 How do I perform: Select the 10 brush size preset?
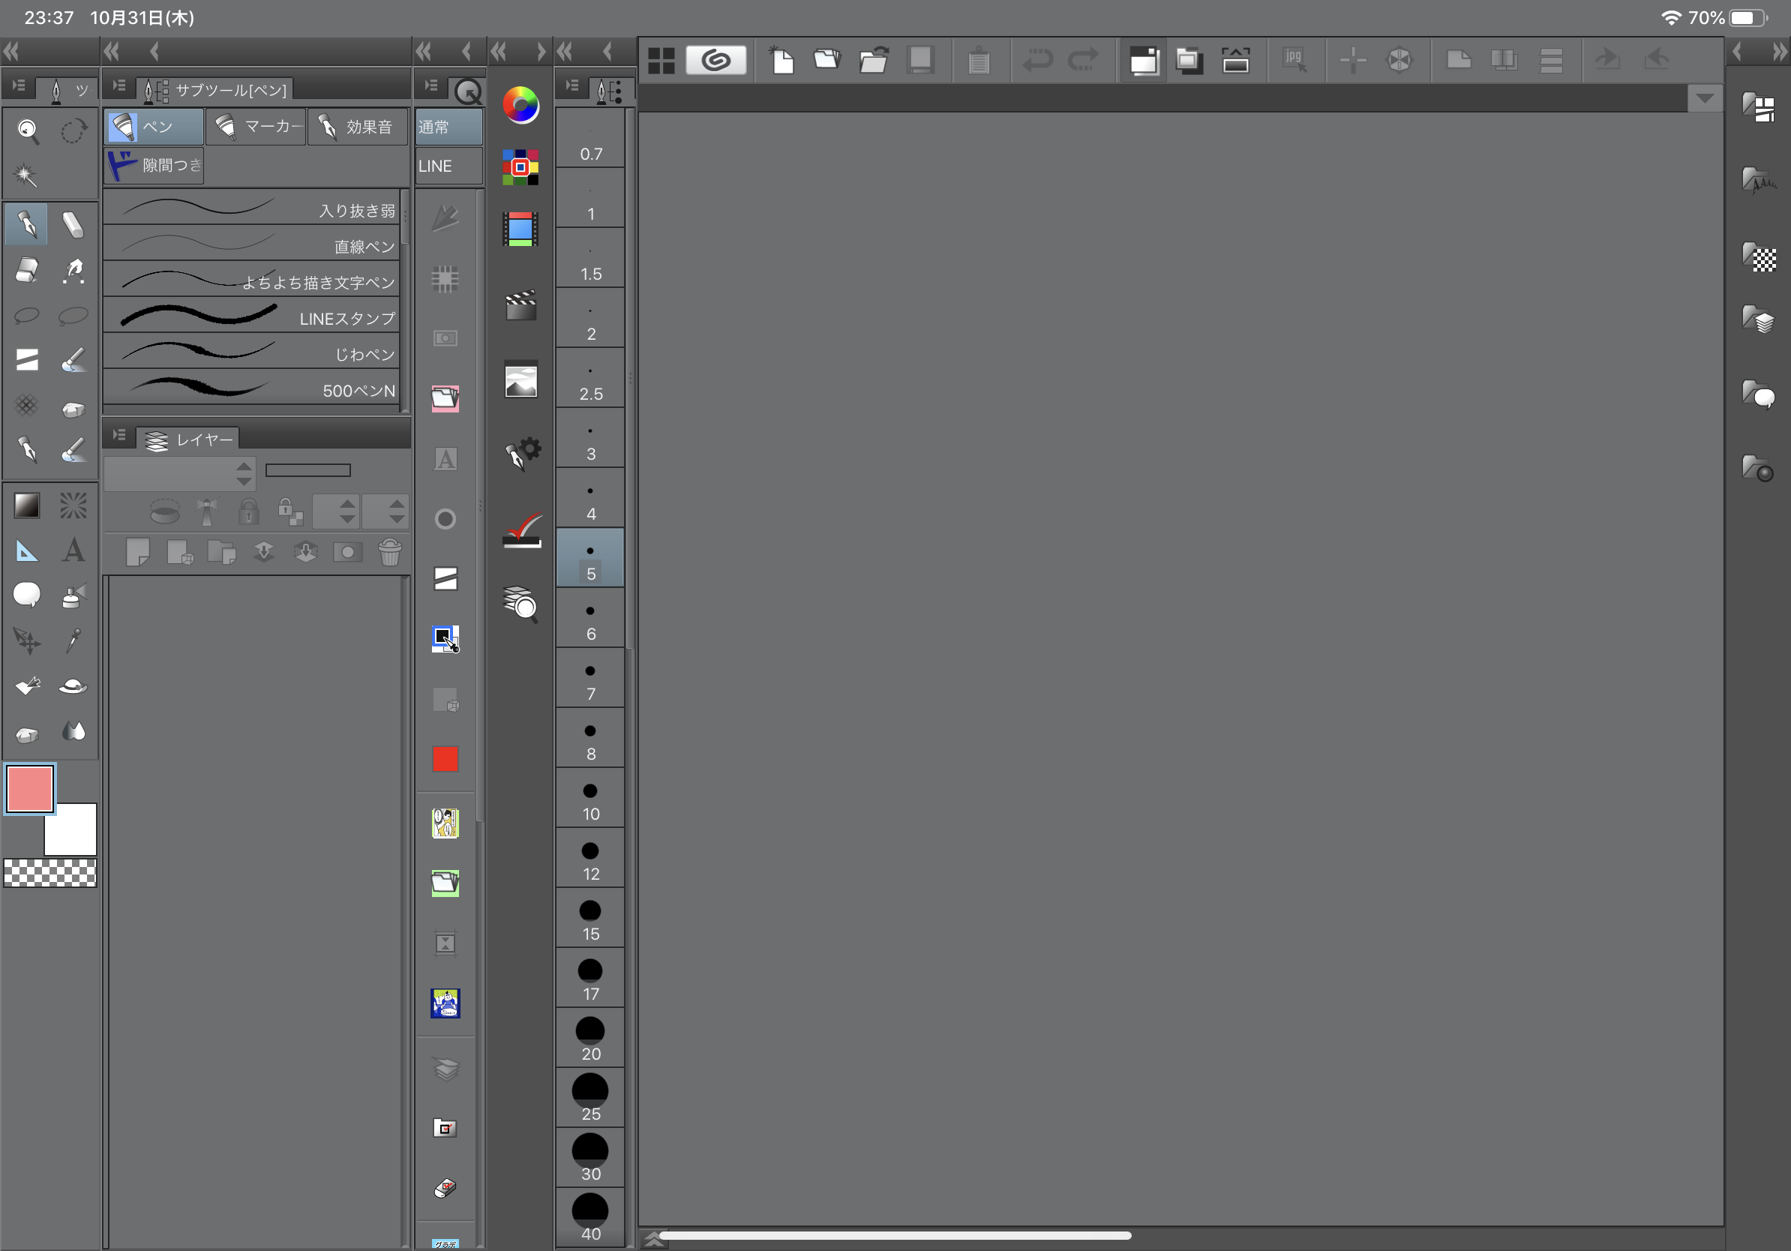[x=590, y=799]
